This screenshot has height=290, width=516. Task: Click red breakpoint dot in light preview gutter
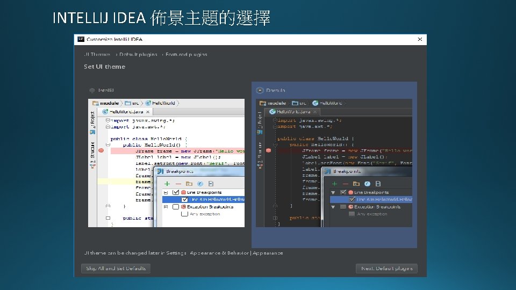[x=101, y=150]
